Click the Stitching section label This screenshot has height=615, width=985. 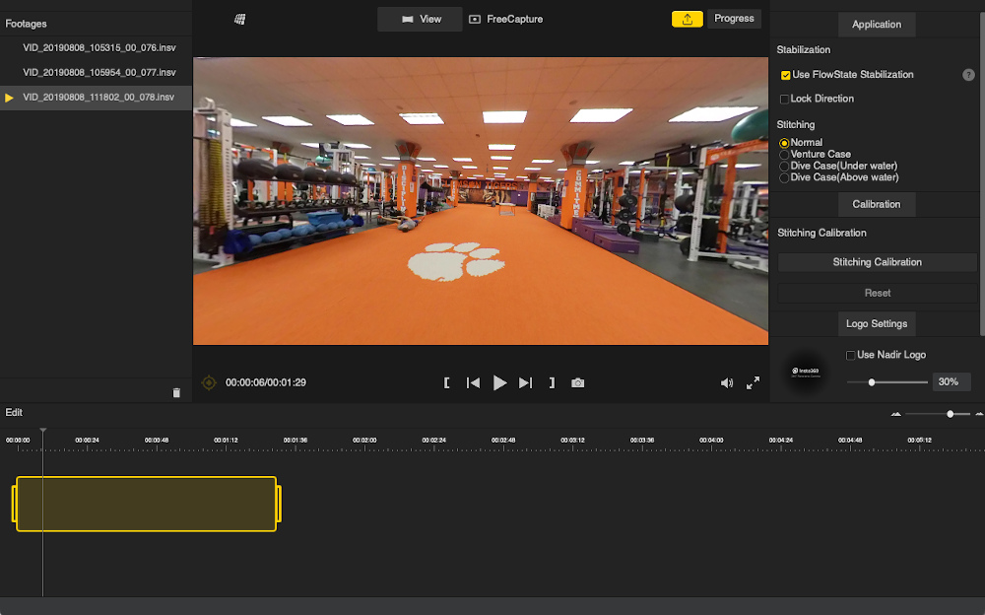795,124
